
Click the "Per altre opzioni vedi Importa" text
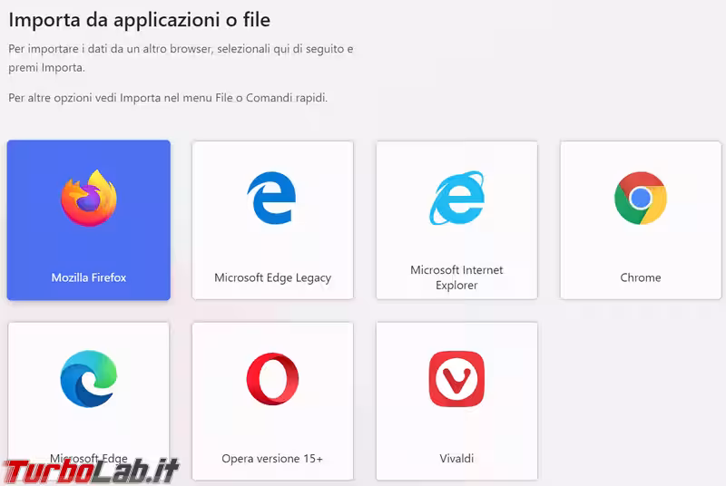[x=168, y=97]
